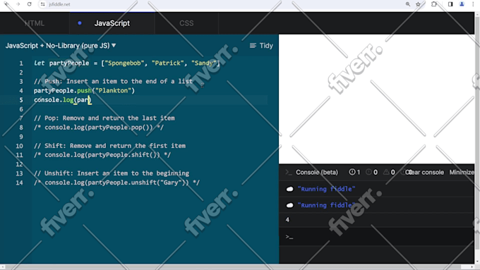Focus the console command input prompt

[376, 237]
